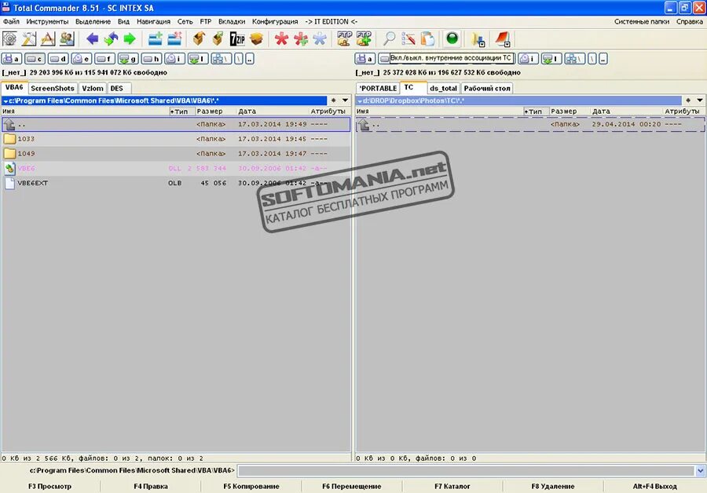The width and height of the screenshot is (707, 493).
Task: Open the Файл menu
Action: click(x=11, y=21)
